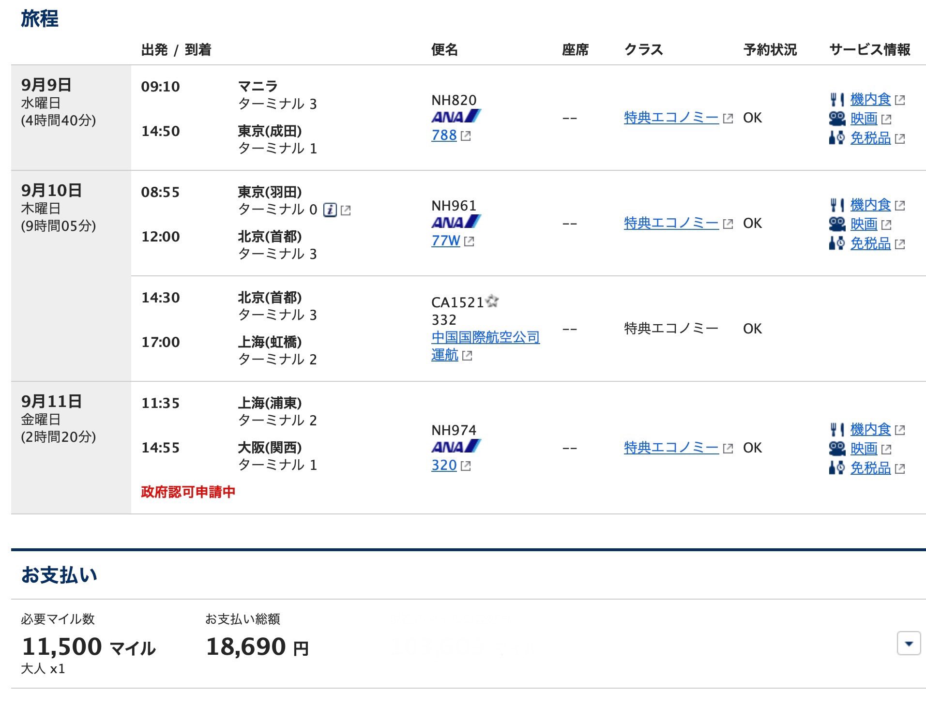Open 機内食 link for flight NH961
This screenshot has height=708, width=926.
click(870, 205)
